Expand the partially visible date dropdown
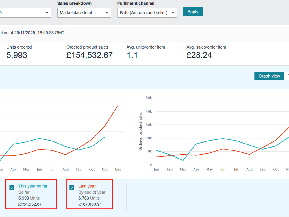The height and width of the screenshot is (217, 289). [25, 13]
